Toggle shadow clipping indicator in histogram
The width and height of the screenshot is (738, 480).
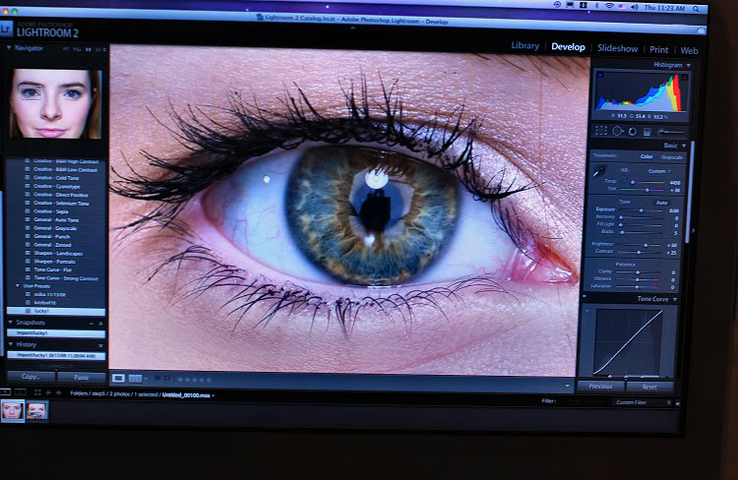pos(600,75)
